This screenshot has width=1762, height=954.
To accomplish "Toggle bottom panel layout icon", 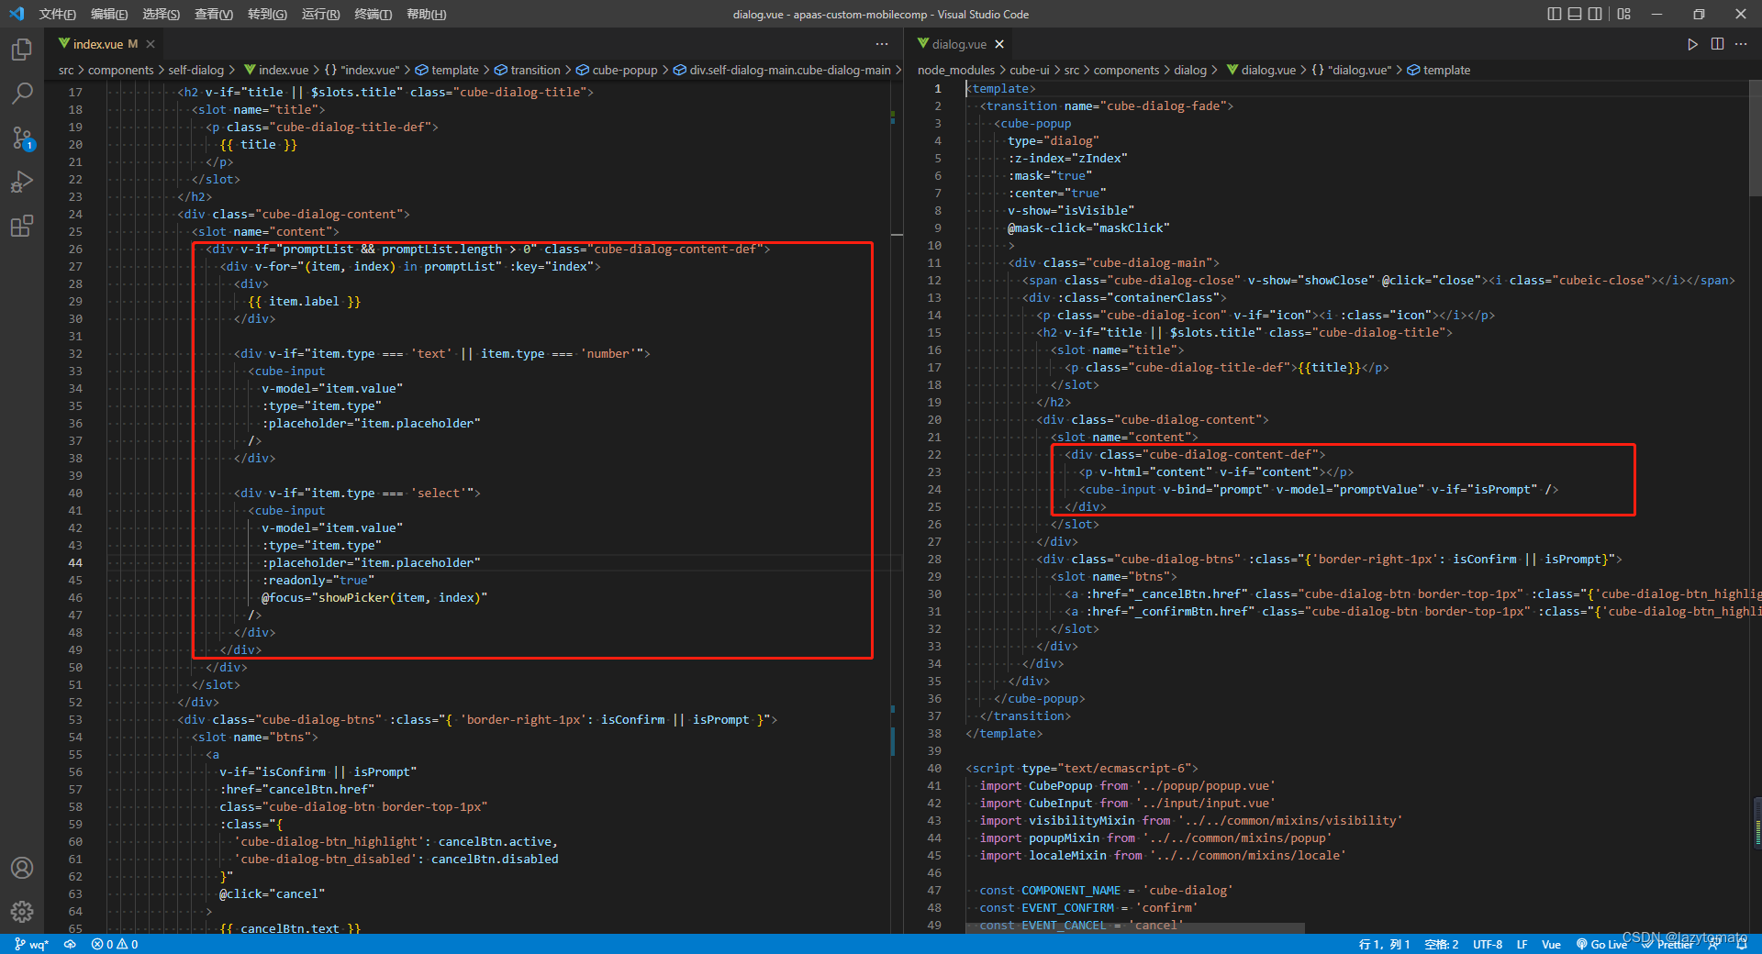I will click(1575, 14).
